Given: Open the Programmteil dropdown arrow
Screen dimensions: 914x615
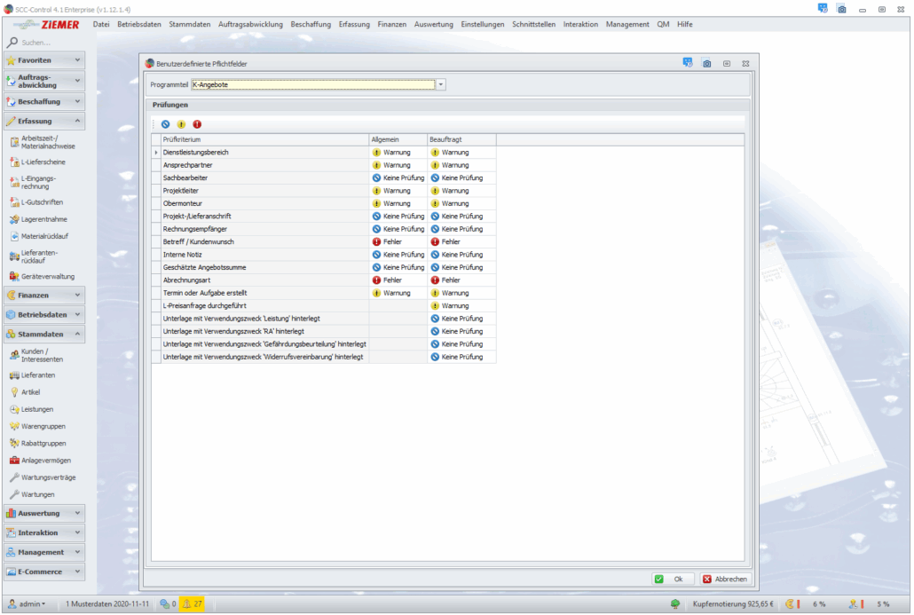Looking at the screenshot, I should [441, 84].
